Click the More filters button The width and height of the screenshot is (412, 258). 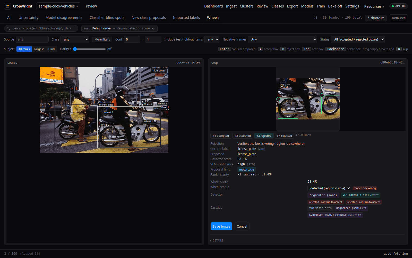pyautogui.click(x=102, y=39)
